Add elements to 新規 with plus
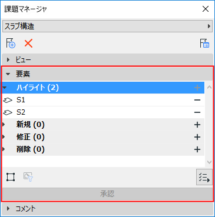The width and height of the screenshot is (215, 217). tap(197, 125)
